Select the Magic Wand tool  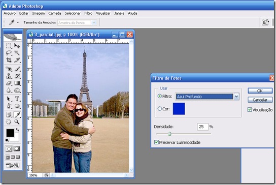click(x=17, y=52)
